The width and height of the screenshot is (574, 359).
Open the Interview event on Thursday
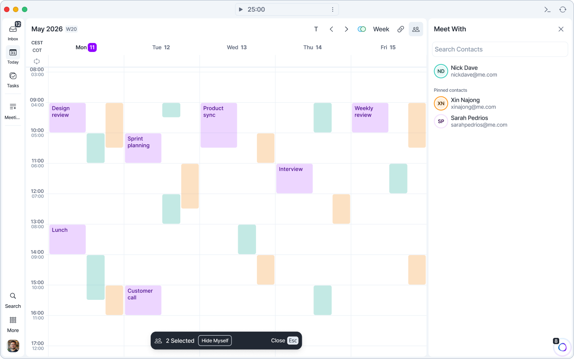tap(294, 178)
